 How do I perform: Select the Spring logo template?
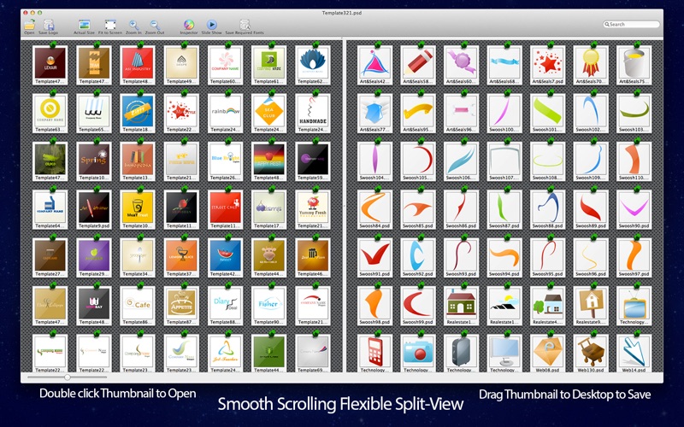[x=94, y=161]
